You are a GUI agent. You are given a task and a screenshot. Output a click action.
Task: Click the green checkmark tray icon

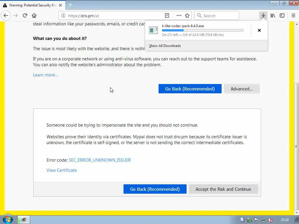(249, 220)
